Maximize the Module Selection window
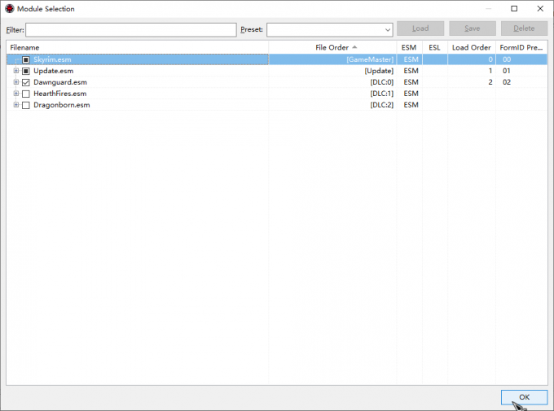The image size is (554, 411). (x=514, y=8)
